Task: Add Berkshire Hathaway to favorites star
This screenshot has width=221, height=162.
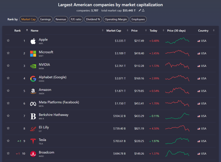Action: 8,116
